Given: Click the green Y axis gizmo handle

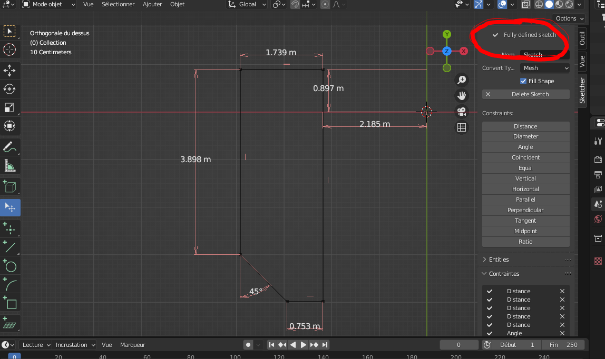Looking at the screenshot, I should click(x=447, y=34).
